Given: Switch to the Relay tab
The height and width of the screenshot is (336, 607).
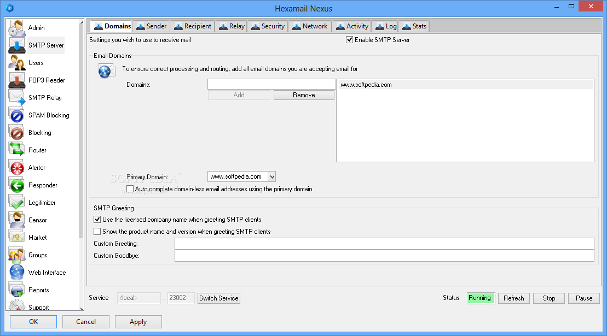Looking at the screenshot, I should tap(231, 26).
